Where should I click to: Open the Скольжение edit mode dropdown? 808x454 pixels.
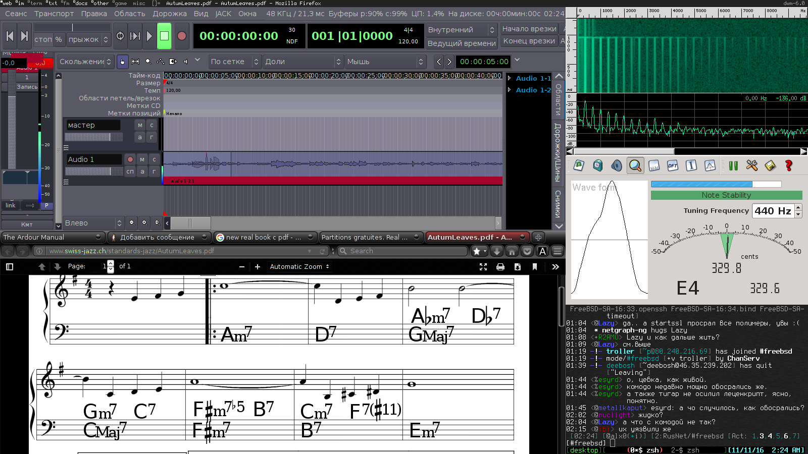pyautogui.click(x=85, y=62)
